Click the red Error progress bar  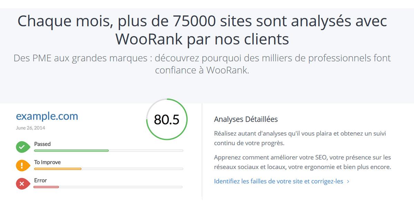pyautogui.click(x=108, y=187)
